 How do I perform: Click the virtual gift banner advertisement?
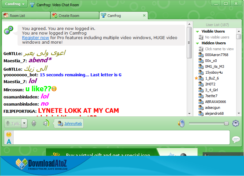pyautogui.click(x=122, y=152)
